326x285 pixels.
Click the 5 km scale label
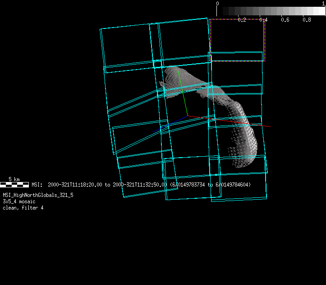(x=14, y=179)
